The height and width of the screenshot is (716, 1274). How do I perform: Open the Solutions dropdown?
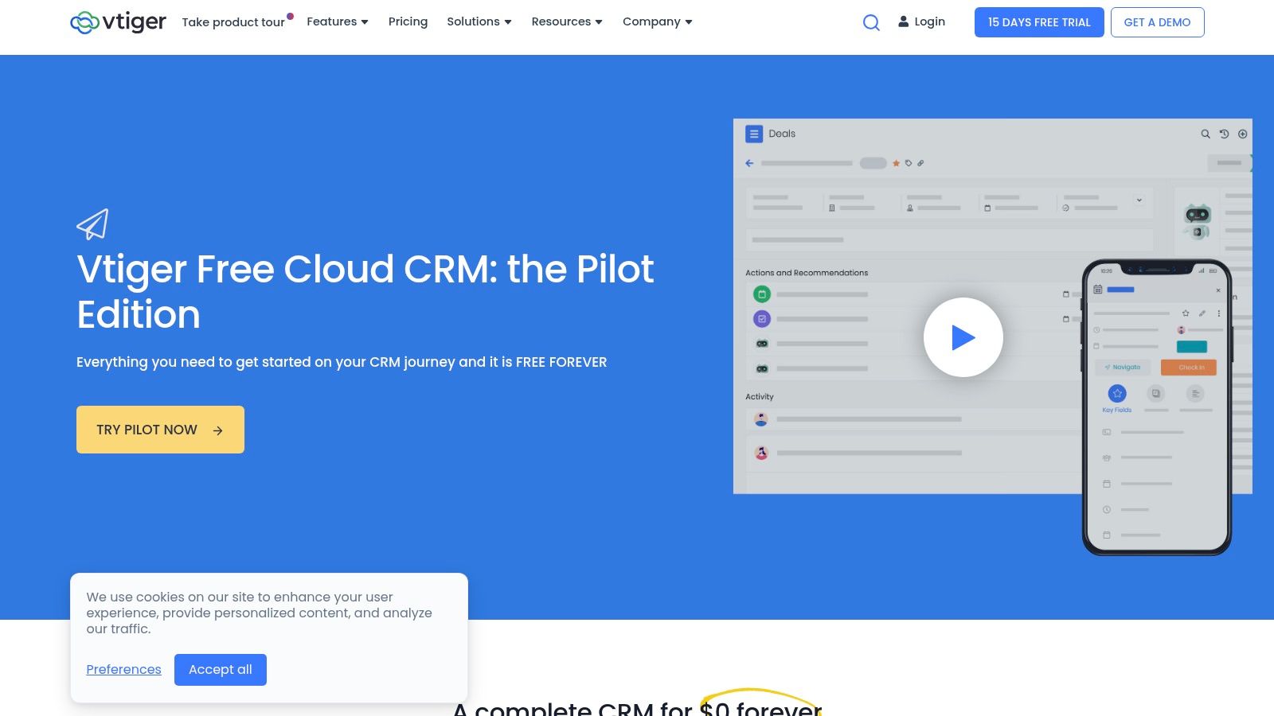[x=479, y=21]
